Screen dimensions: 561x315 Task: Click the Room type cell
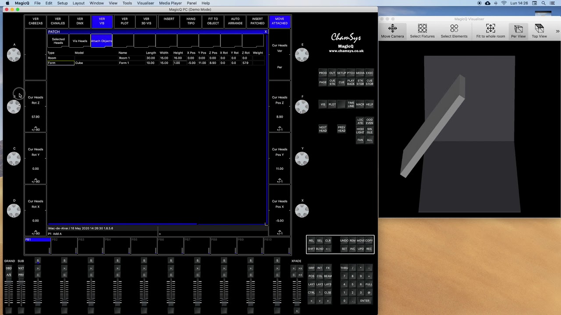(60, 58)
